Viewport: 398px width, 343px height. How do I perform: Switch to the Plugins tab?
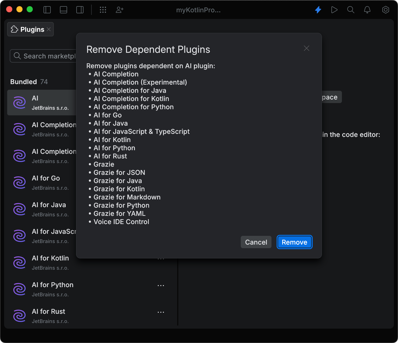tap(28, 29)
